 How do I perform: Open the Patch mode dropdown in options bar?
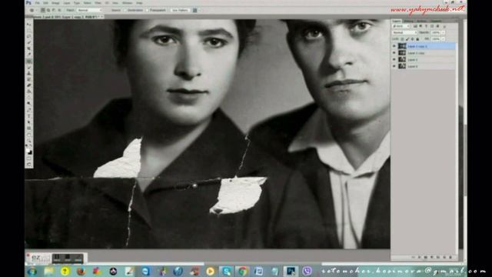coord(90,10)
